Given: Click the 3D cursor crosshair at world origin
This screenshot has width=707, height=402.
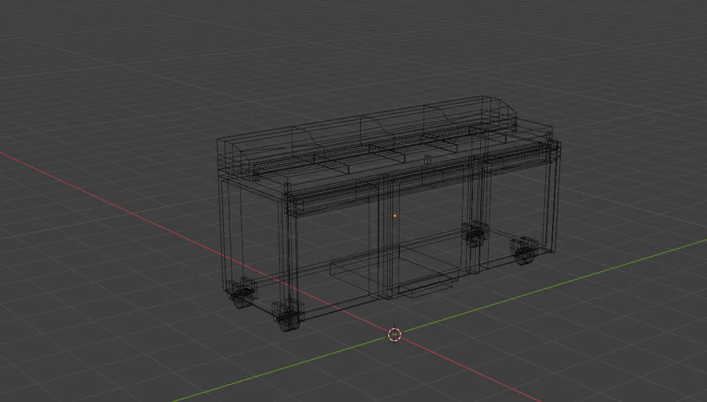Looking at the screenshot, I should coord(395,334).
